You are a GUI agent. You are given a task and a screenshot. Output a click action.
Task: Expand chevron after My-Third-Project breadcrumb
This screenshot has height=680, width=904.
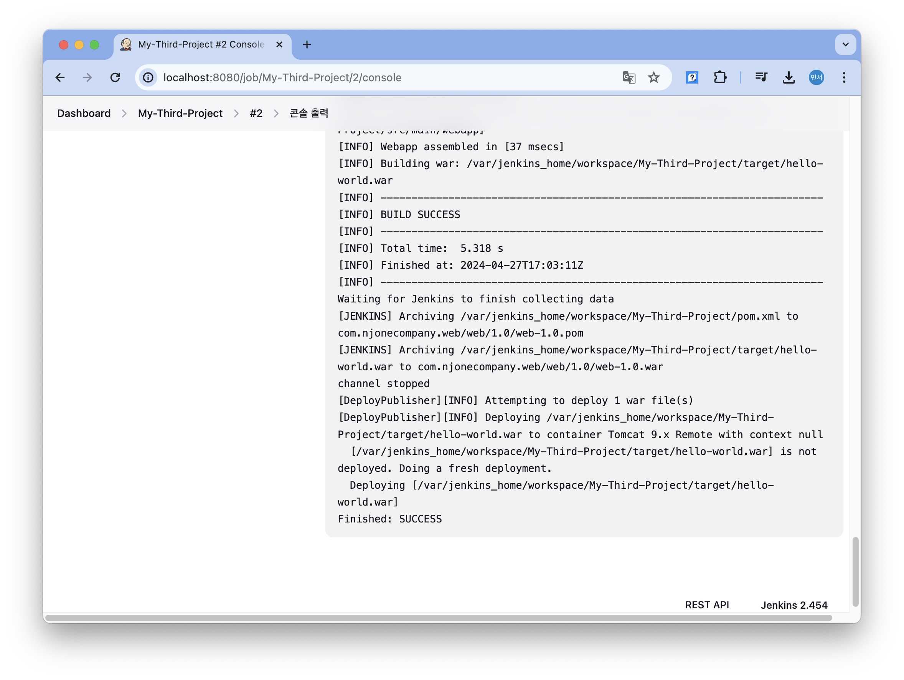236,113
